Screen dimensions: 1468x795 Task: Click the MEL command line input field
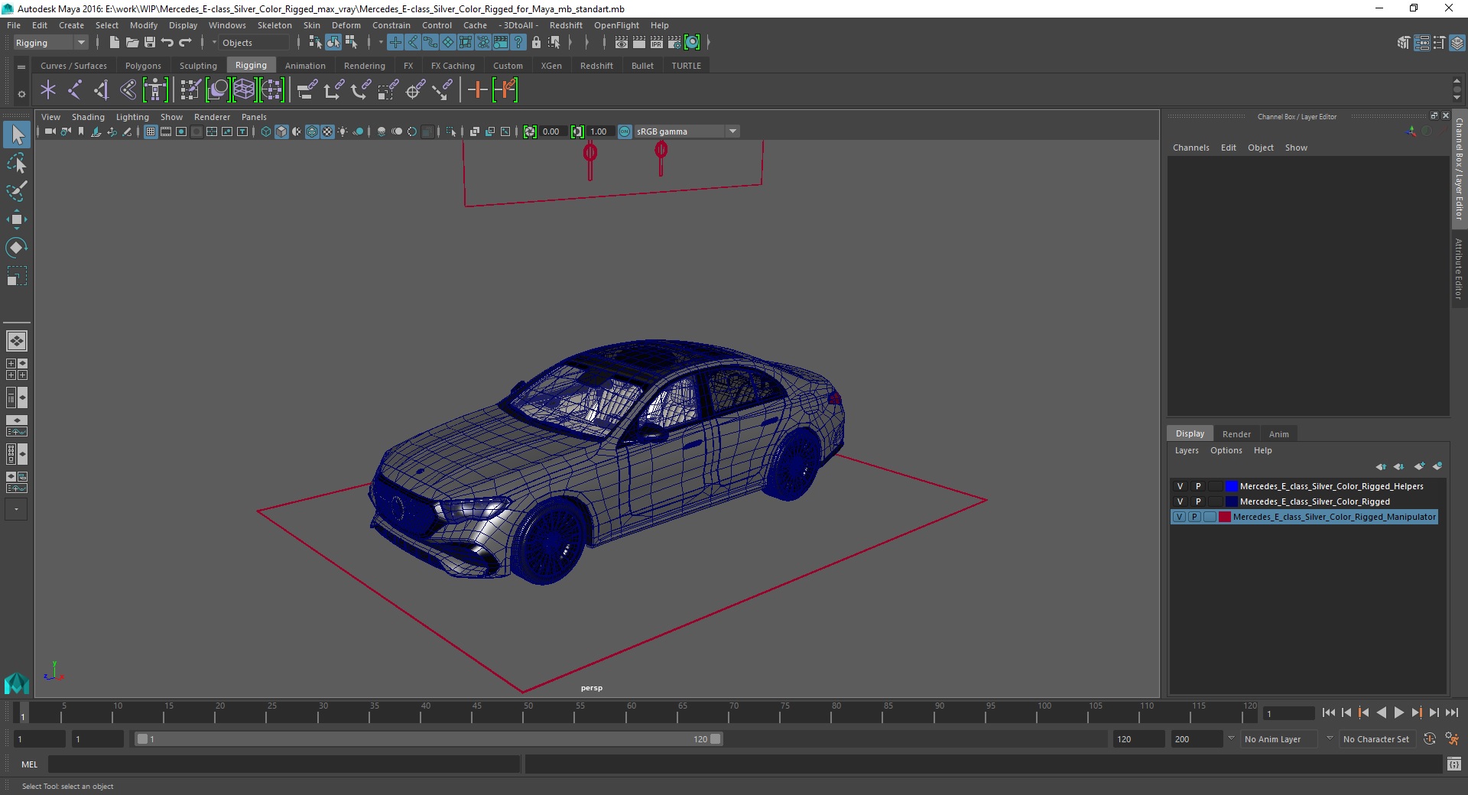coord(284,764)
